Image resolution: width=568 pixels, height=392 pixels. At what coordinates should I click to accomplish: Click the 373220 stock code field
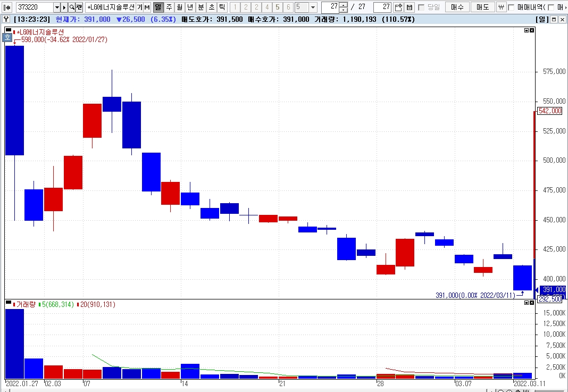pyautogui.click(x=35, y=7)
